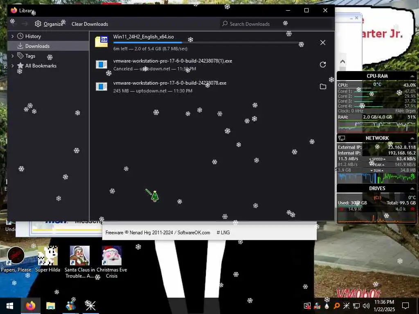Click the up chevron in the background window
The image size is (419, 314).
342,62
